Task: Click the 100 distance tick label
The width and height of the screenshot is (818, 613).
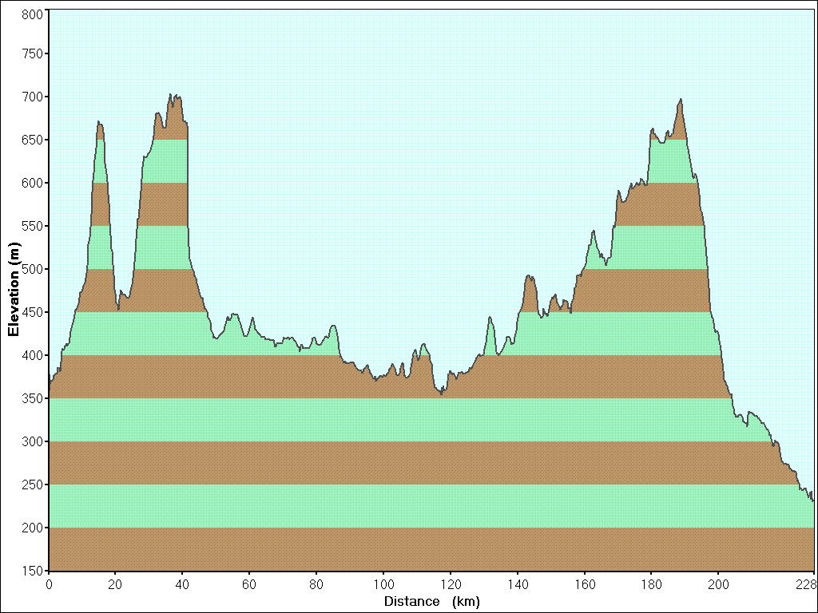Action: tap(383, 584)
